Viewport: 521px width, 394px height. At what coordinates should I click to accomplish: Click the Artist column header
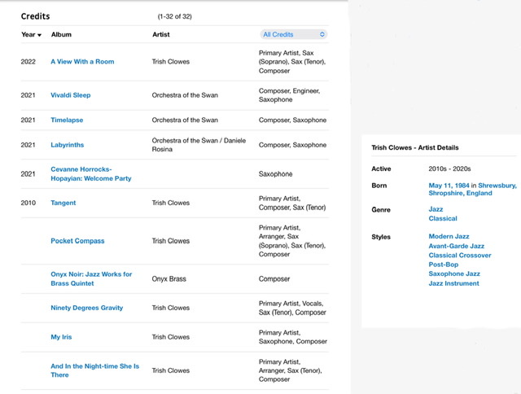161,34
